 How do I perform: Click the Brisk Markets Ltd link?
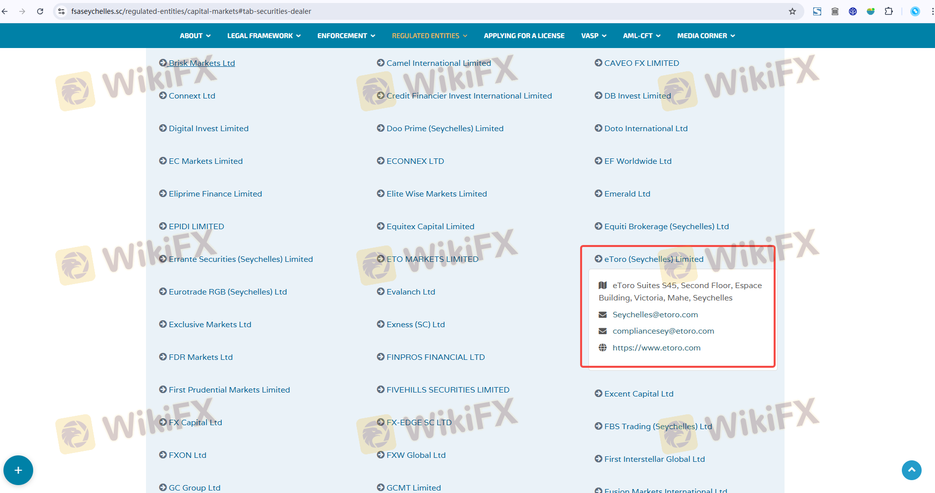pos(201,63)
